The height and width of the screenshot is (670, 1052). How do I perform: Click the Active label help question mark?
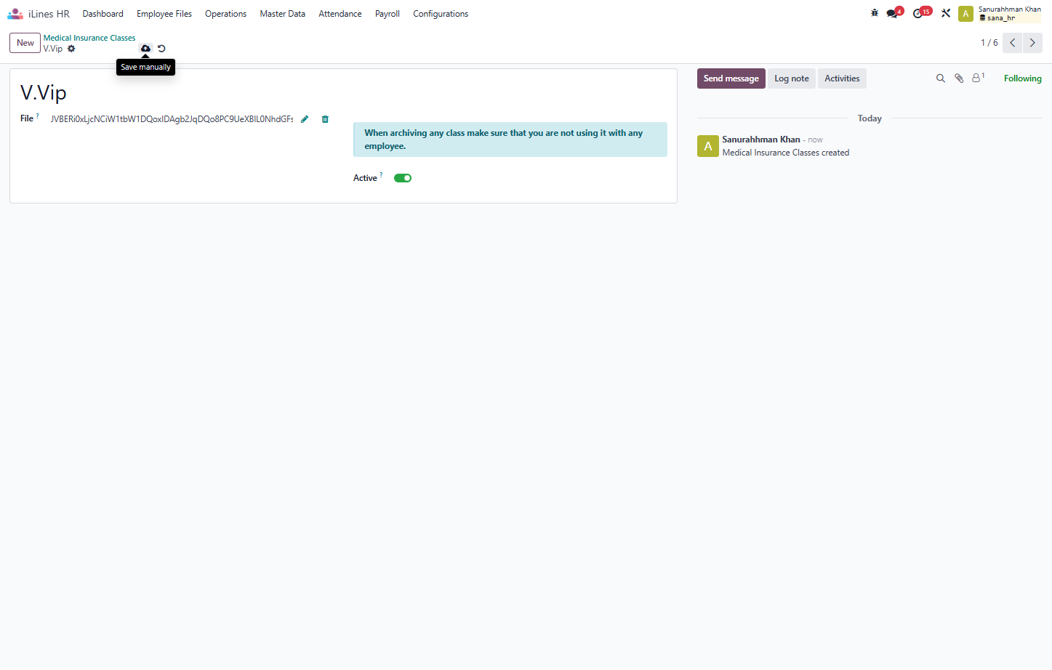coord(381,175)
